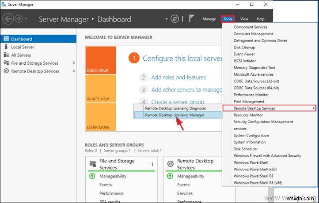This screenshot has height=203, width=319.
Task: Click Remote Desktop Services tile icon
Action: pos(170,163)
